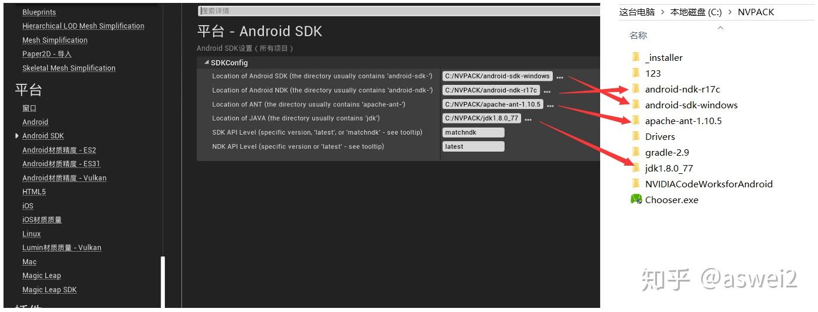Image resolution: width=818 pixels, height=312 pixels.
Task: Collapse the SDKConfig section
Action: 206,63
